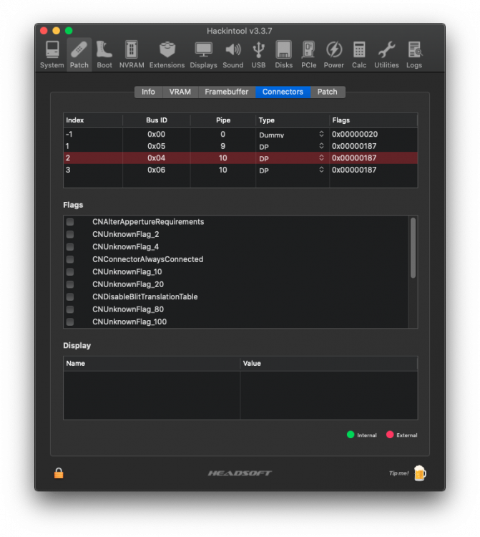Select connector row with Bus ID 0x06
The width and height of the screenshot is (480, 537).
[240, 170]
